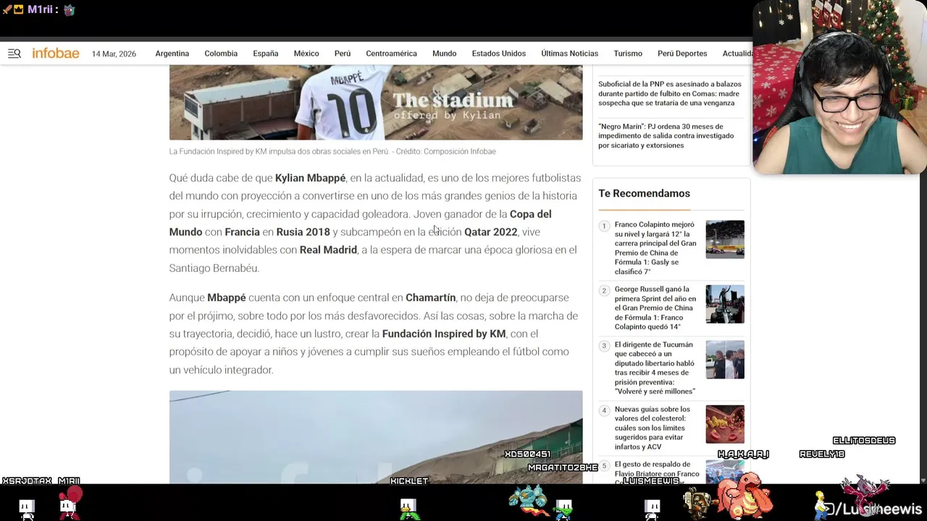Screen dimensions: 927x521
Task: Click the Francia link in article
Action: 242,232
